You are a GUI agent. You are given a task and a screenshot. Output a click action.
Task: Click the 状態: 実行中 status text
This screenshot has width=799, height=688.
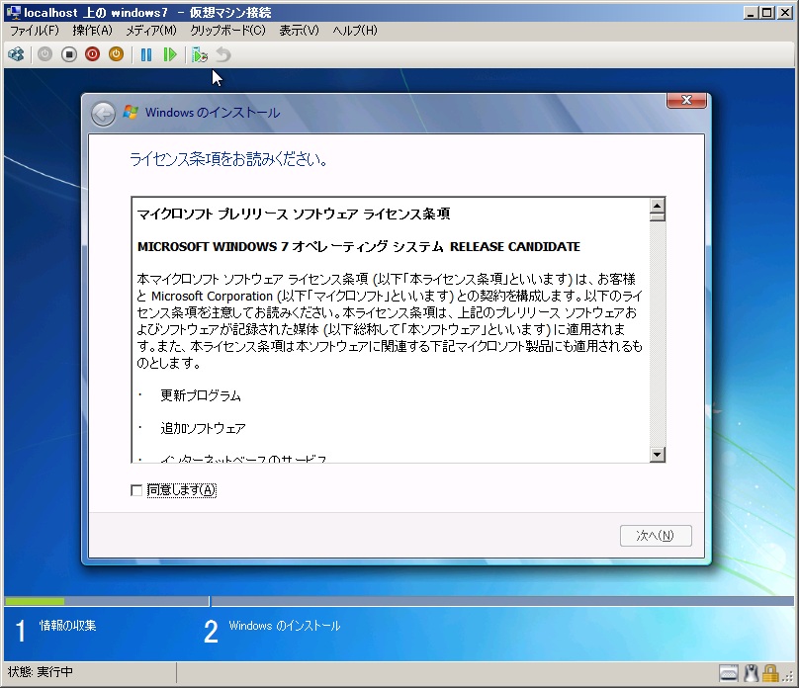[x=41, y=672]
